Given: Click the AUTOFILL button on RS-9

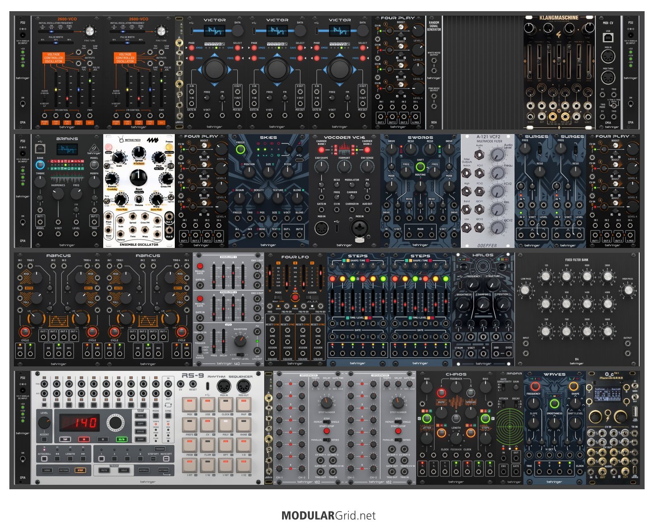Looking at the screenshot, I should (143, 470).
